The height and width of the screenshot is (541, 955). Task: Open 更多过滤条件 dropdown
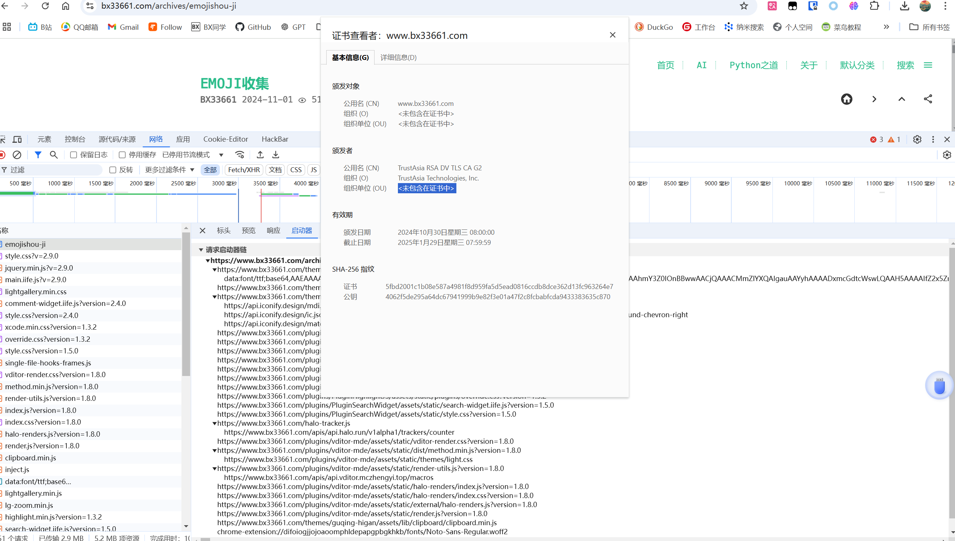tap(169, 170)
